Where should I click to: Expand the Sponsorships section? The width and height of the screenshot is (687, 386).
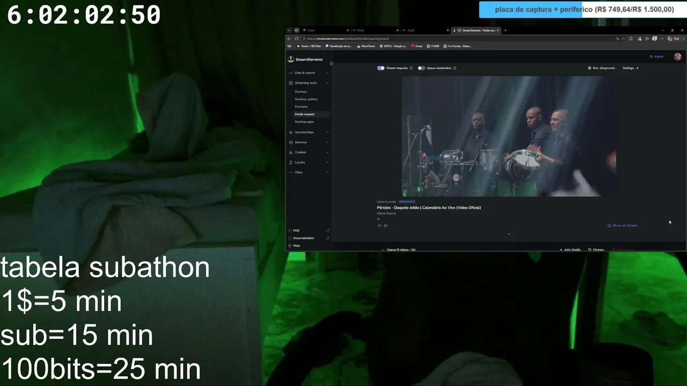coord(309,132)
